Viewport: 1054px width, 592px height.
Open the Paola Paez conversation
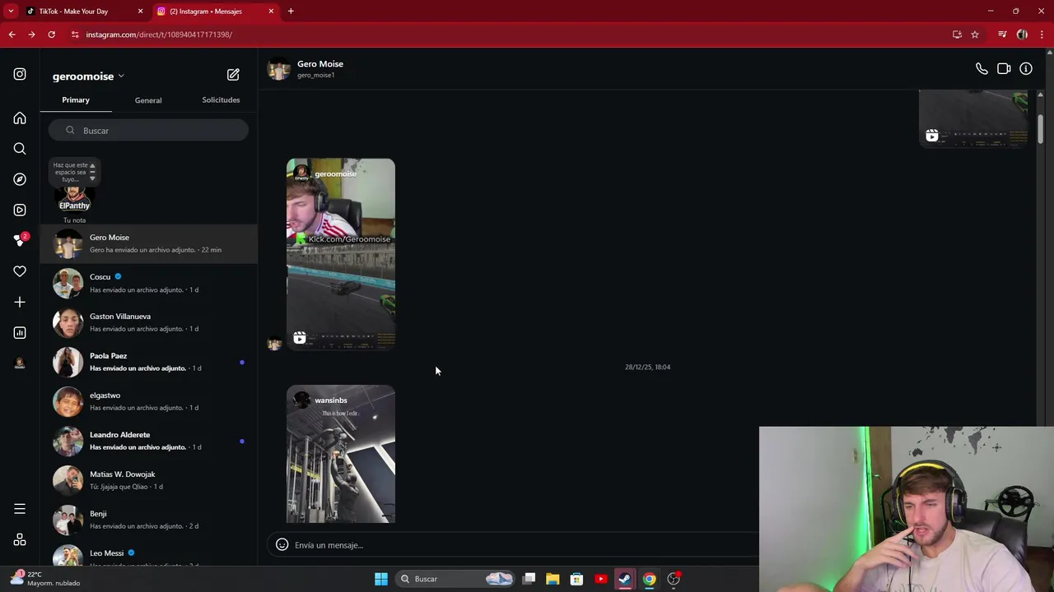[148, 362]
